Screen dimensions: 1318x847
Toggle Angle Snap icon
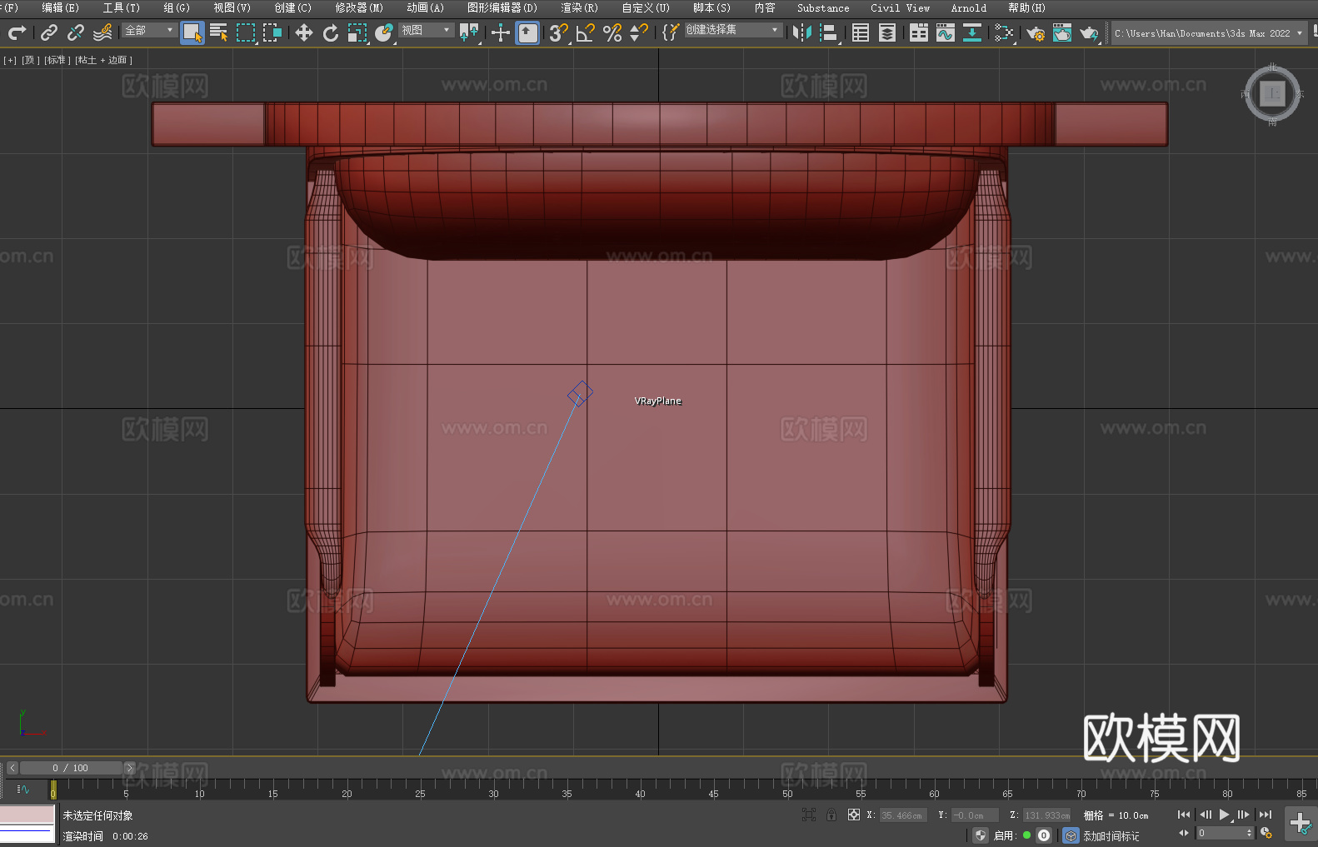586,32
